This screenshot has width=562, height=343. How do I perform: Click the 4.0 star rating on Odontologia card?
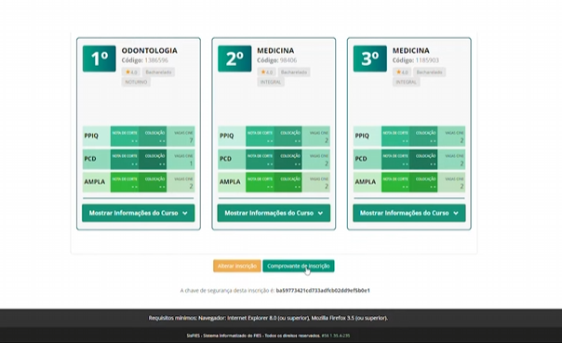click(131, 72)
